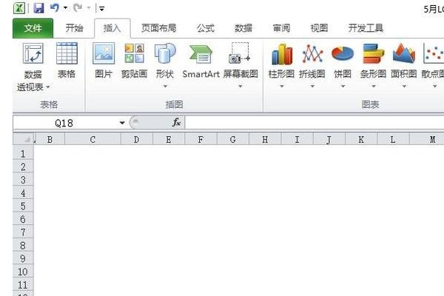444x296 pixels.
Task: Insert a SmartArt graphic
Action: coord(201,61)
